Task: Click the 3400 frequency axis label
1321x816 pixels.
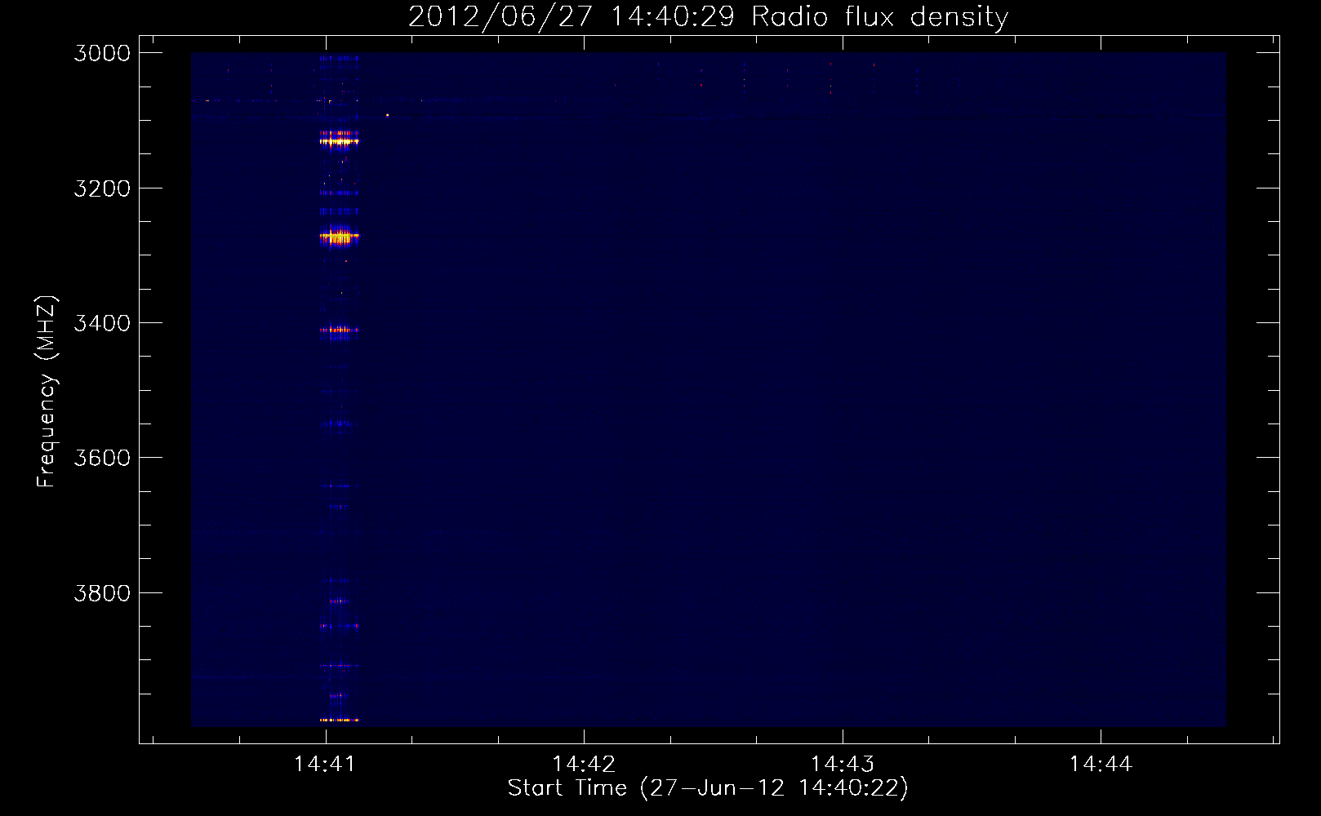Action: [102, 323]
